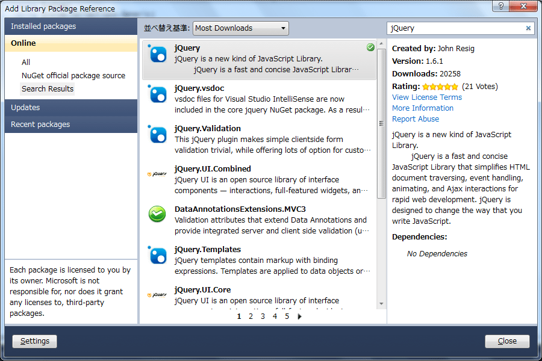This screenshot has width=542, height=361.
Task: Click the list scroll up arrow
Action: pos(381,43)
